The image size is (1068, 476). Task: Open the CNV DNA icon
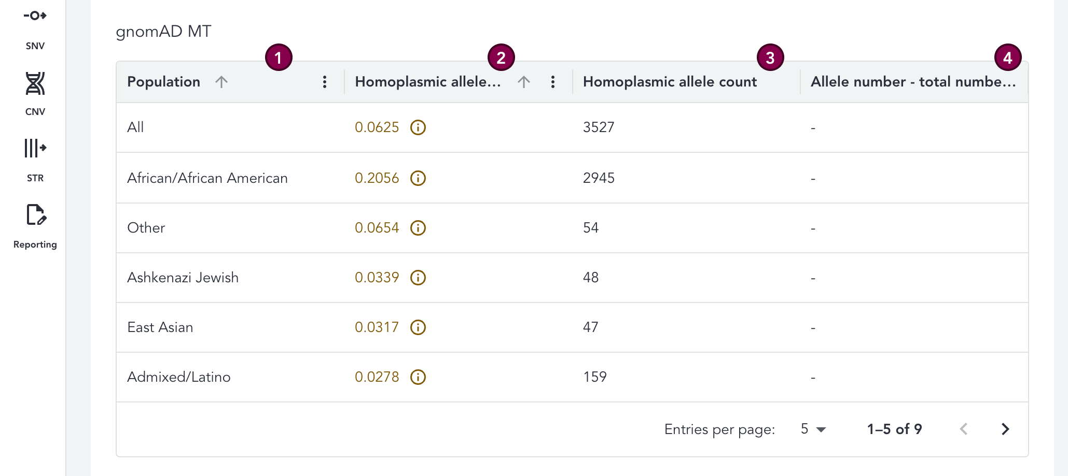[x=35, y=84]
